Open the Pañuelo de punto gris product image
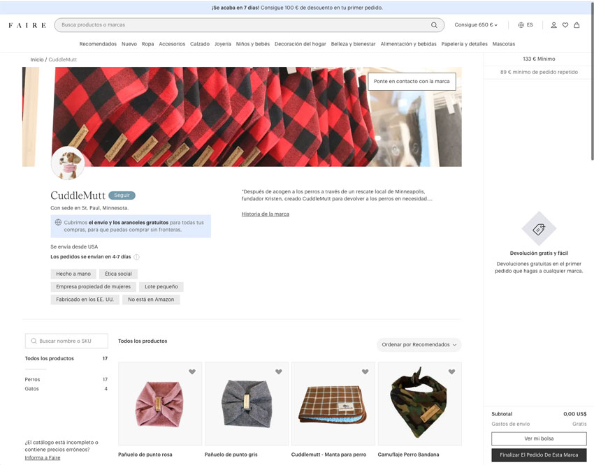 [x=247, y=404]
